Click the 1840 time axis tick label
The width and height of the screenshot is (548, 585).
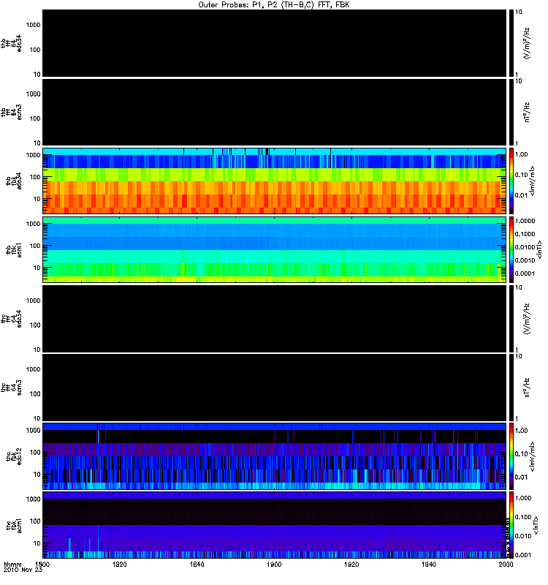coord(197,564)
